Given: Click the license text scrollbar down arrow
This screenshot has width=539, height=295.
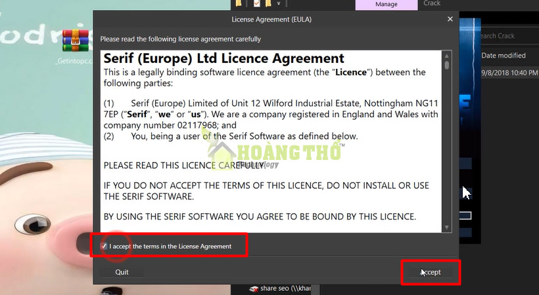Looking at the screenshot, I should [x=446, y=227].
